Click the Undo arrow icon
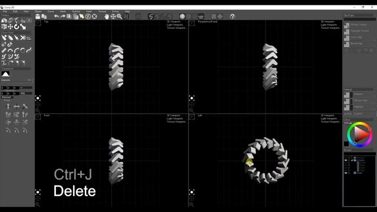377x212 pixels. pyautogui.click(x=57, y=16)
